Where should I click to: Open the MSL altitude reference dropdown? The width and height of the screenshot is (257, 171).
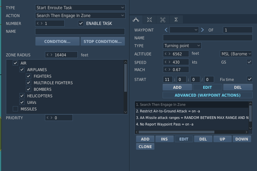(x=236, y=54)
